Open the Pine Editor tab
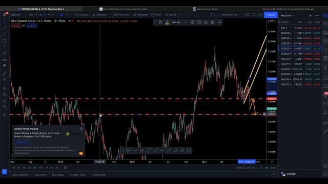The image size is (328, 184). click(58, 175)
